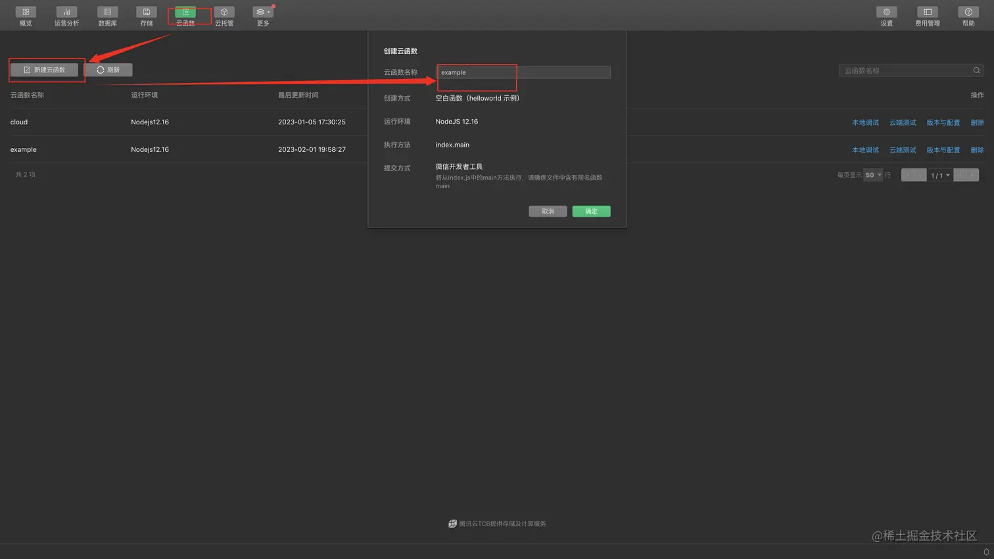The image size is (994, 559).
Task: Open the 云托管 cloud hosting panel
Action: (224, 16)
